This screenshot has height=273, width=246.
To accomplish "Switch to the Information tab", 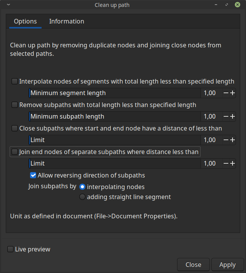I will [67, 21].
